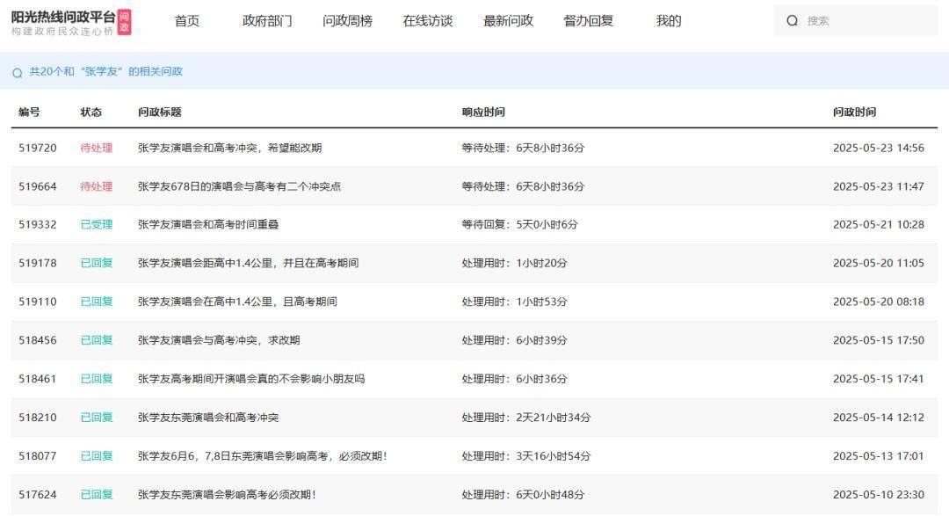Select number 519332
The image size is (949, 516).
click(38, 225)
